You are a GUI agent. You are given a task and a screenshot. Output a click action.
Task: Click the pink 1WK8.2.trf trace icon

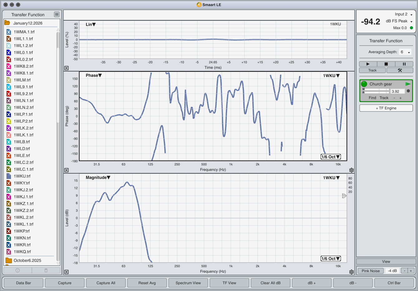coord(9,66)
